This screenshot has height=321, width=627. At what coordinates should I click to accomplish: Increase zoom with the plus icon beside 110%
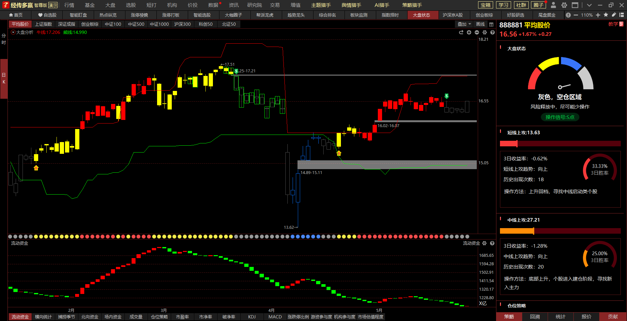(598, 15)
